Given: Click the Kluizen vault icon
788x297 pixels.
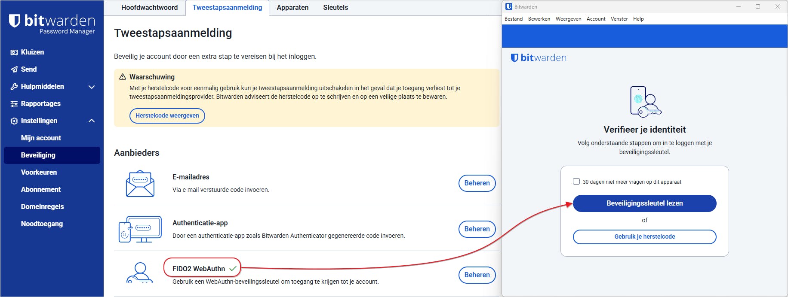Looking at the screenshot, I should pyautogui.click(x=14, y=52).
